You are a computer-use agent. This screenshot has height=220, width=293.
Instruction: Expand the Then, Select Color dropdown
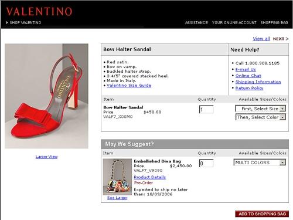pos(261,117)
